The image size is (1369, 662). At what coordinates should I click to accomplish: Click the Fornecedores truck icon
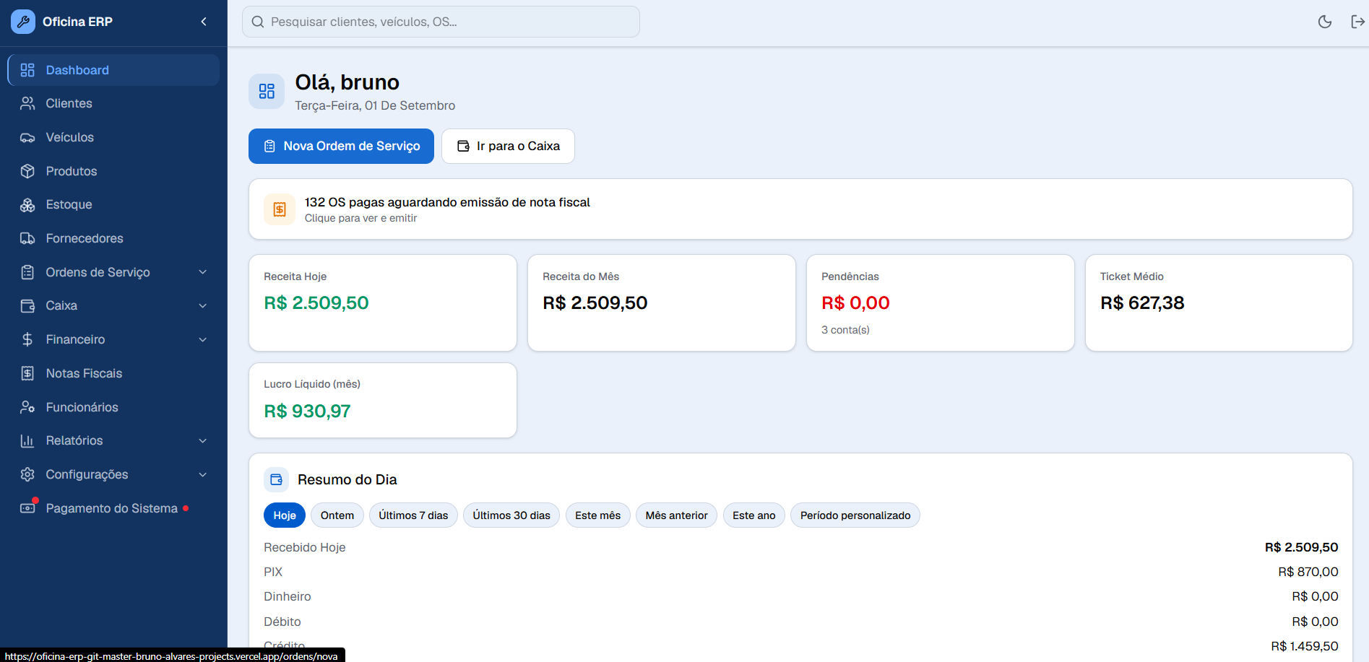[27, 238]
